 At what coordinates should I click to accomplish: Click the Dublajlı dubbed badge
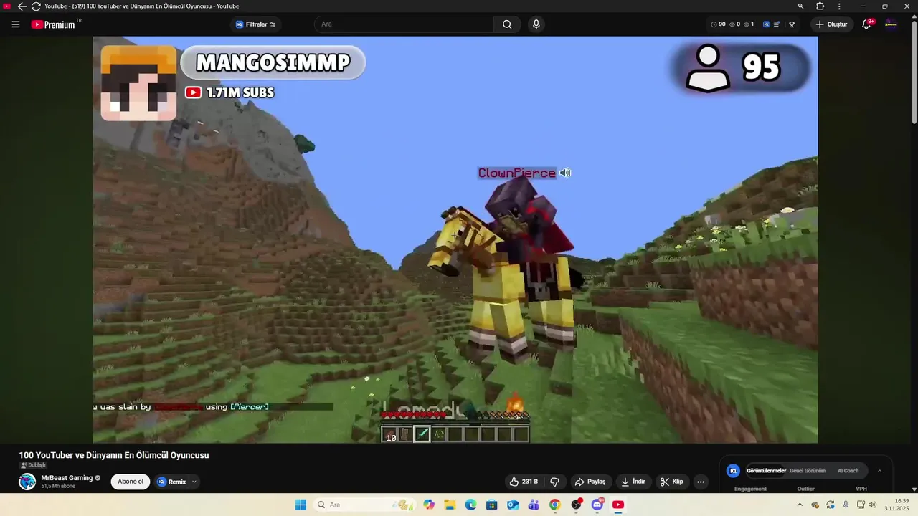pyautogui.click(x=33, y=465)
